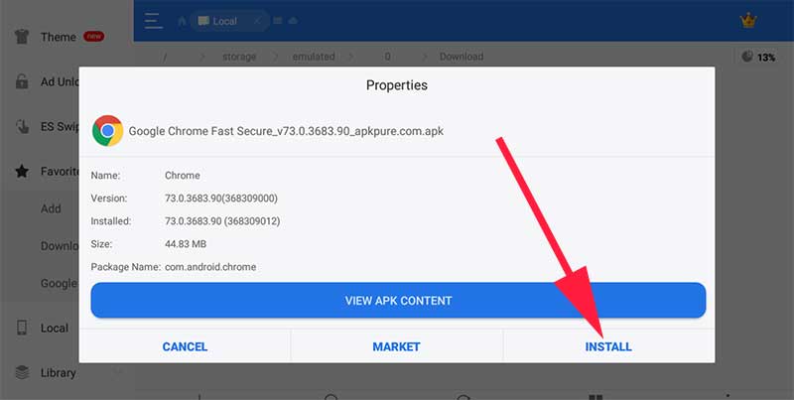Select Download in the breadcrumb path
This screenshot has width=794, height=400.
pyautogui.click(x=462, y=57)
